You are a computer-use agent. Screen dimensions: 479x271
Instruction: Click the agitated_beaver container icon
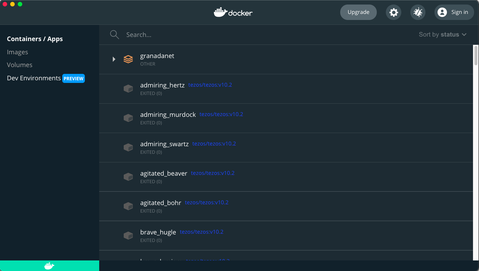tap(128, 177)
